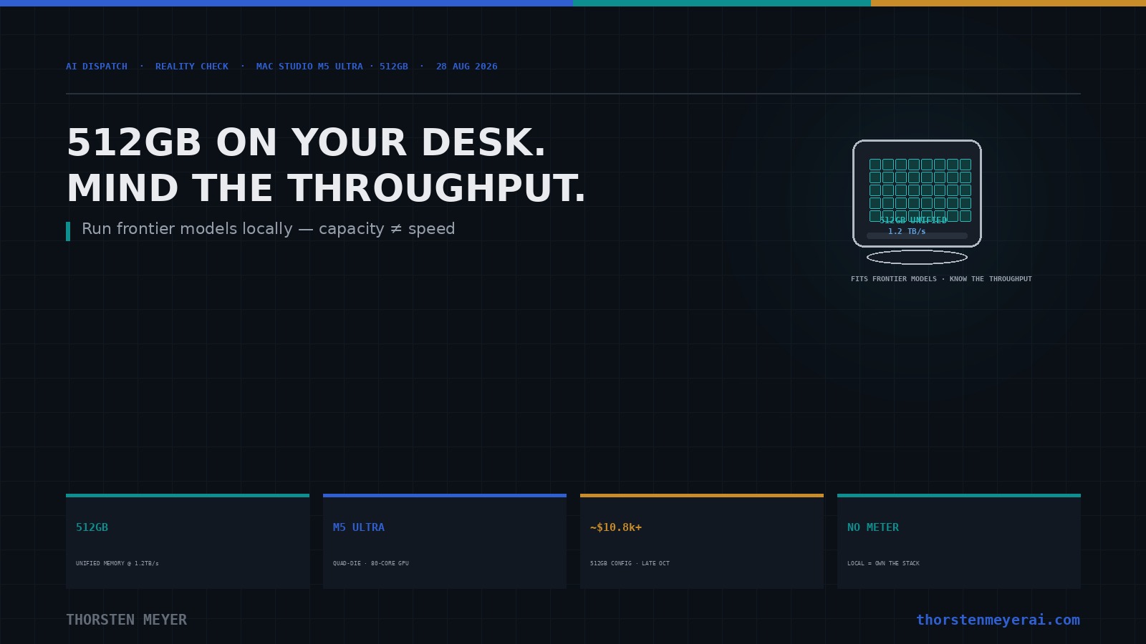Click "LOCAL = OWN THE STACK" card text

pos(883,563)
